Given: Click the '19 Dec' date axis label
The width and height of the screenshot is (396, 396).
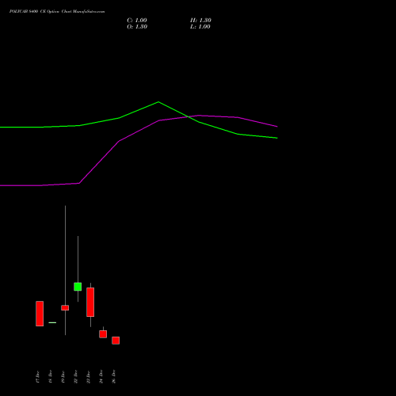Looking at the screenshot, I should coord(63,376).
